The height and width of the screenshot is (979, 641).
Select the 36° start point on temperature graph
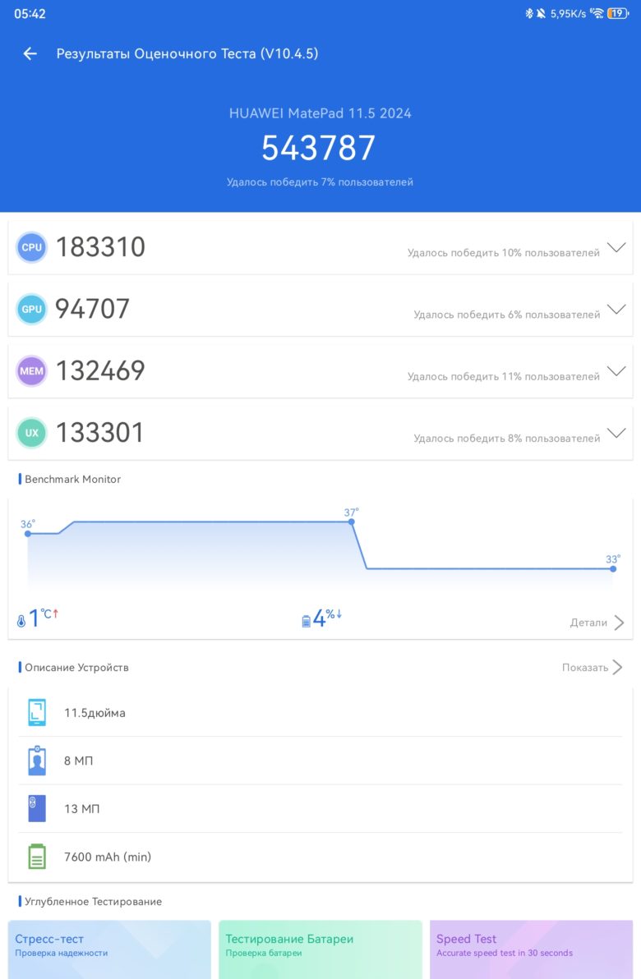coord(27,534)
